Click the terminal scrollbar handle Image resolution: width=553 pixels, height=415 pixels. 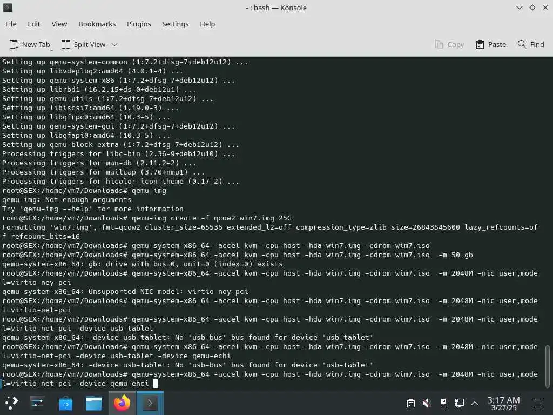click(x=548, y=366)
